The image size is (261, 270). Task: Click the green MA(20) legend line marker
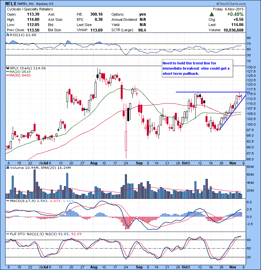[x=8, y=72]
